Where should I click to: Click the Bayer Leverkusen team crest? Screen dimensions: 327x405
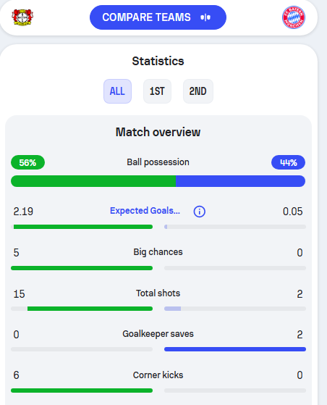pyautogui.click(x=22, y=17)
